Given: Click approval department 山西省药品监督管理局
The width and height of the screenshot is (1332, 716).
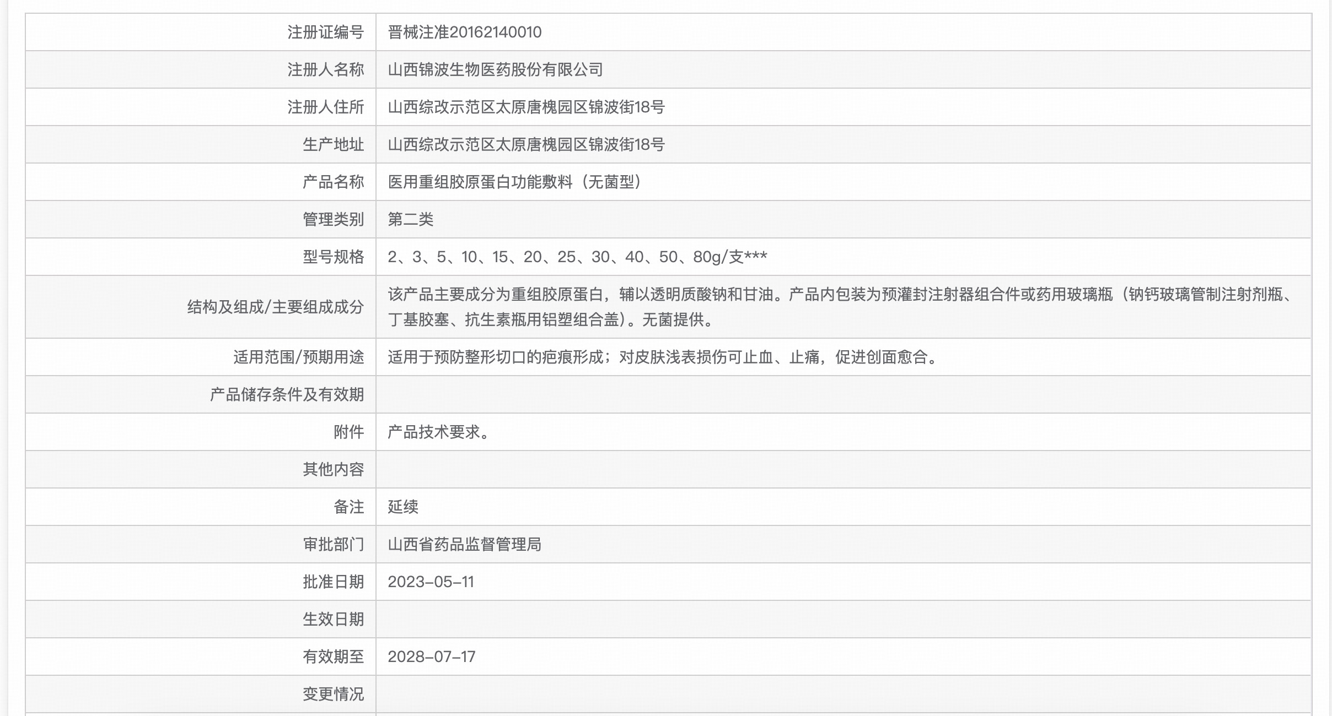Looking at the screenshot, I should tap(464, 545).
